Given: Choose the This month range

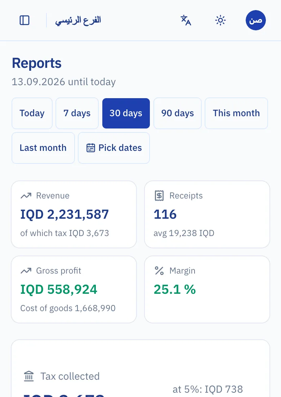Looking at the screenshot, I should pyautogui.click(x=236, y=113).
